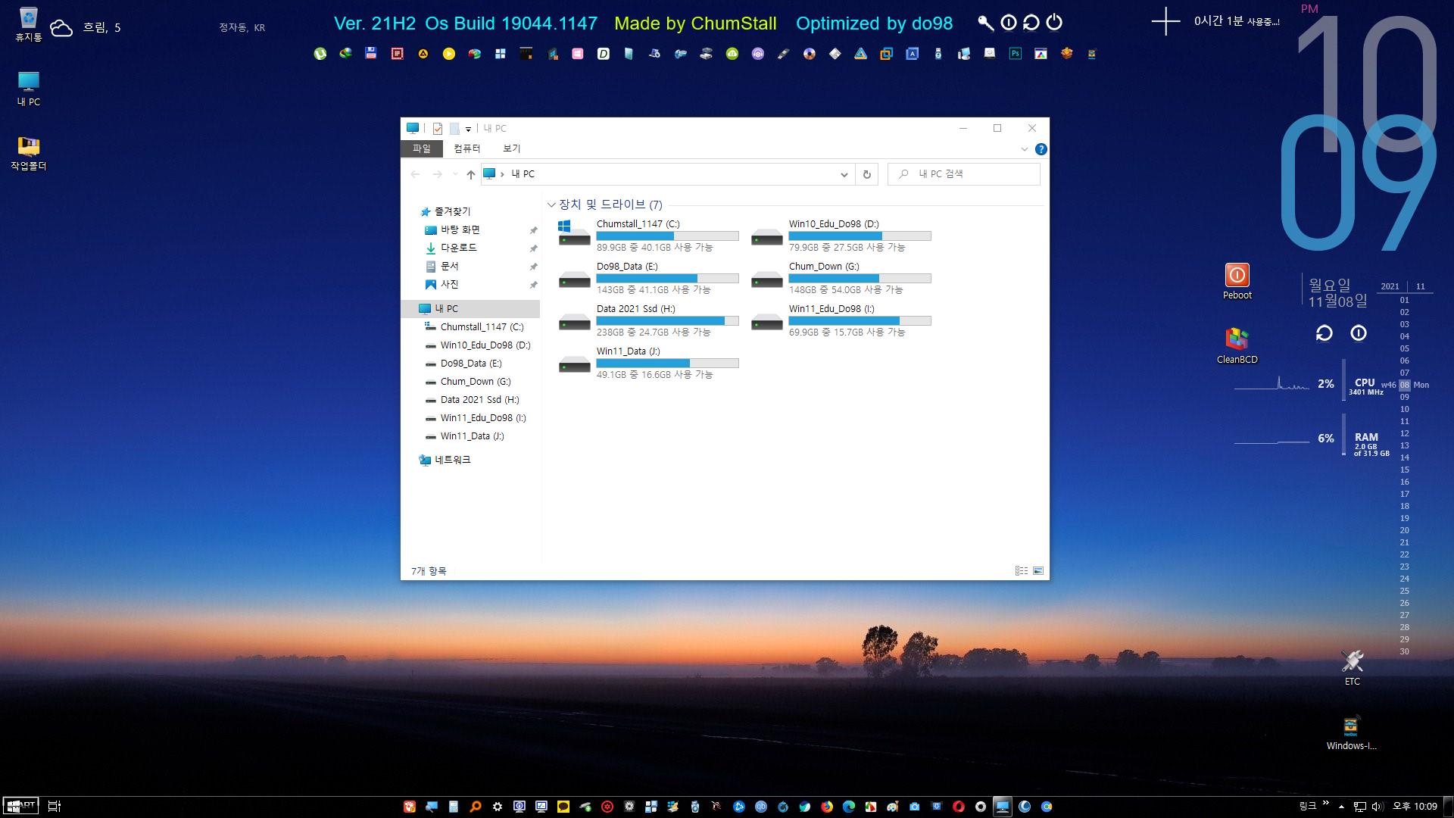Refresh the 내 PC view
The width and height of the screenshot is (1454, 818).
tap(866, 174)
